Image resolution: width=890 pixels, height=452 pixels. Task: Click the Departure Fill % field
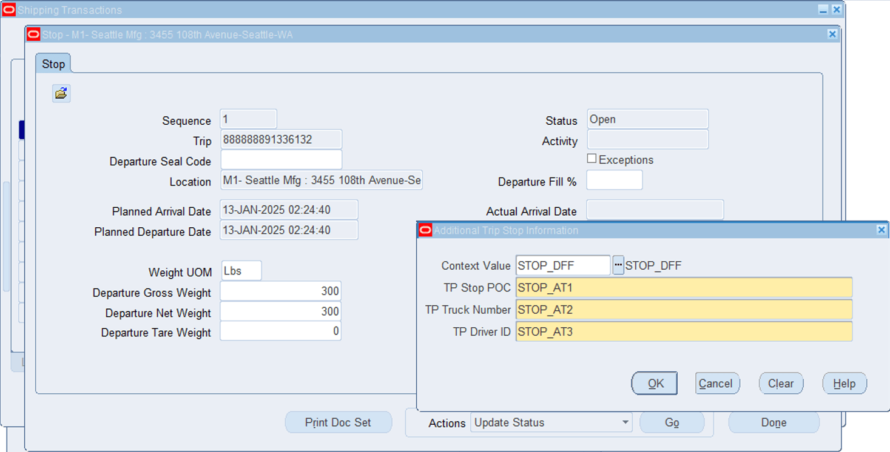pos(614,180)
